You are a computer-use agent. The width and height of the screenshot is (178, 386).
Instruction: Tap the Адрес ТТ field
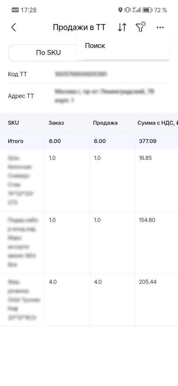click(x=89, y=96)
